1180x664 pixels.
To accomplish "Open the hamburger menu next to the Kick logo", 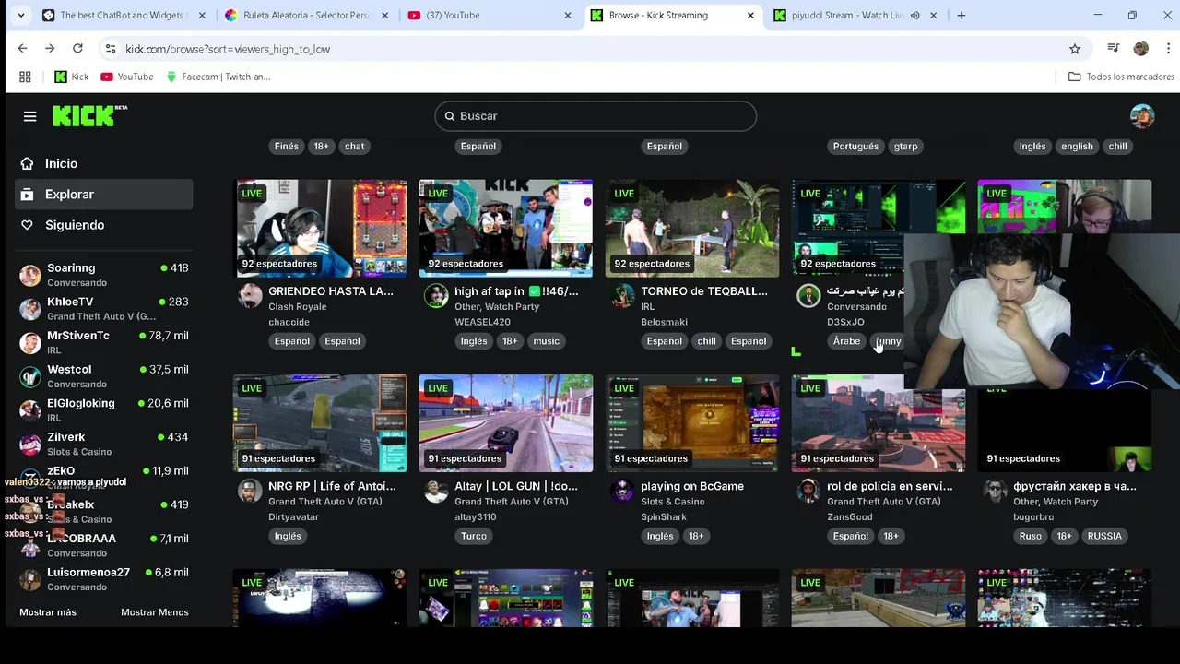I will 29,116.
